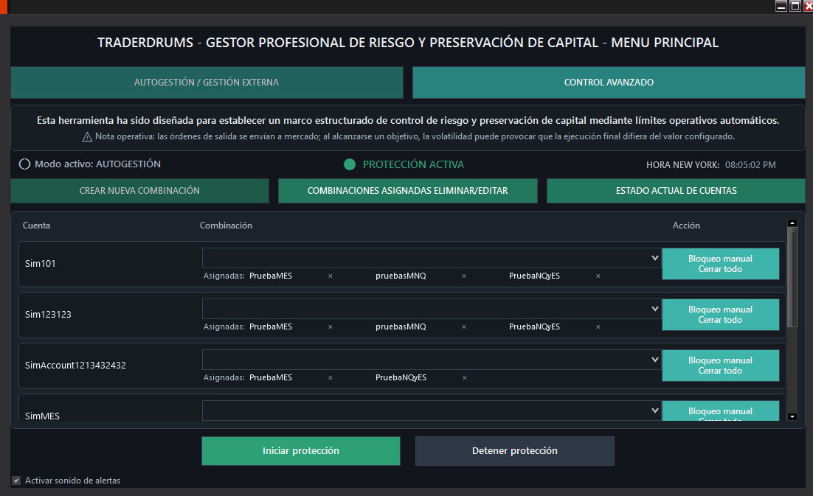Remove PruebaNQyES from Sim123123 account
Viewport: 813px width, 496px height.
coord(598,327)
